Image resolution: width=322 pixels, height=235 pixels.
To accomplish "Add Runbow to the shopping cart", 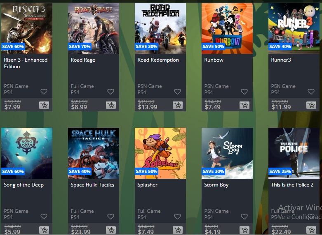I will 244,105.
